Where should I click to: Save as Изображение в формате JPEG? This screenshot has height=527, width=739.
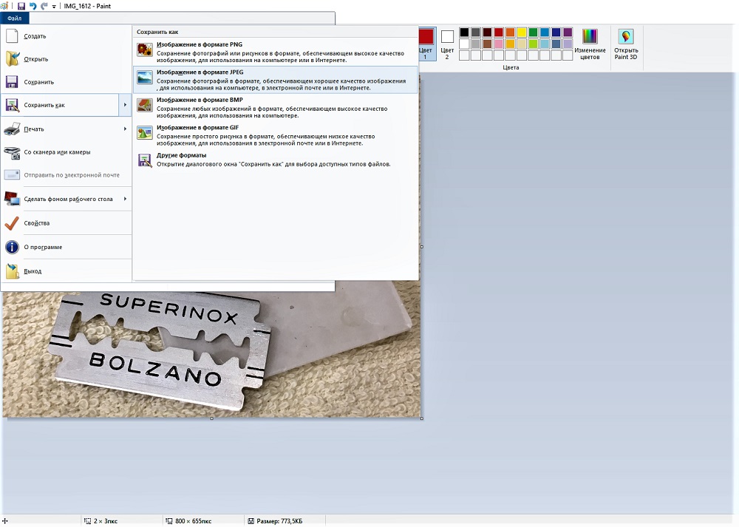coord(276,80)
